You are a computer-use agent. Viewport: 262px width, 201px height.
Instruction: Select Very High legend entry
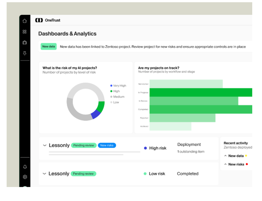[118, 86]
